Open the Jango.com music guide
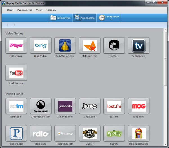The image size is (169, 148). [x=90, y=106]
